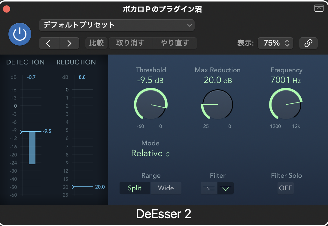The height and width of the screenshot is (226, 328).
Task: Click the 8.8 reduction peak readout
Action: point(82,77)
